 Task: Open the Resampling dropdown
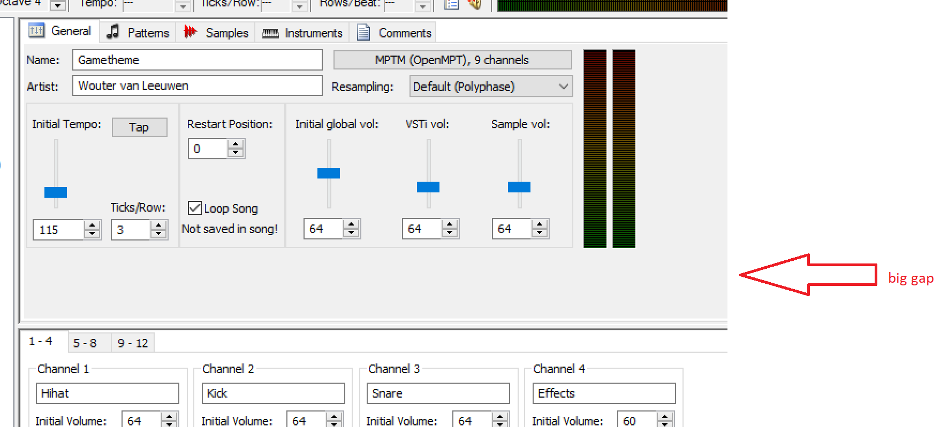(x=491, y=86)
